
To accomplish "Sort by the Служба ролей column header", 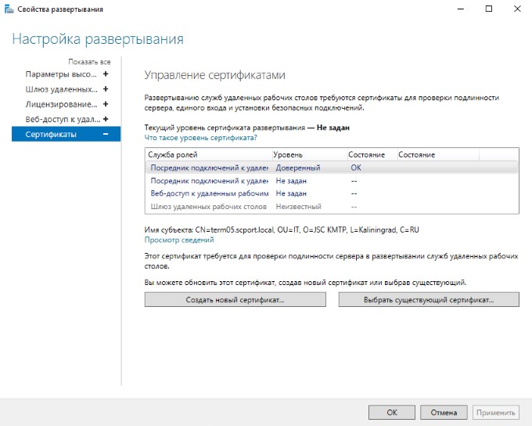I will (208, 155).
